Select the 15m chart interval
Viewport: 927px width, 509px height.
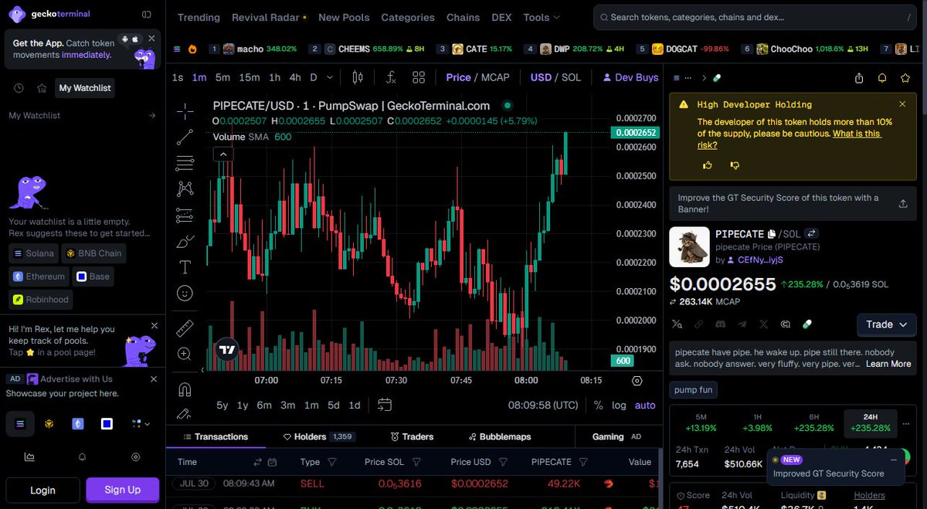pyautogui.click(x=250, y=77)
